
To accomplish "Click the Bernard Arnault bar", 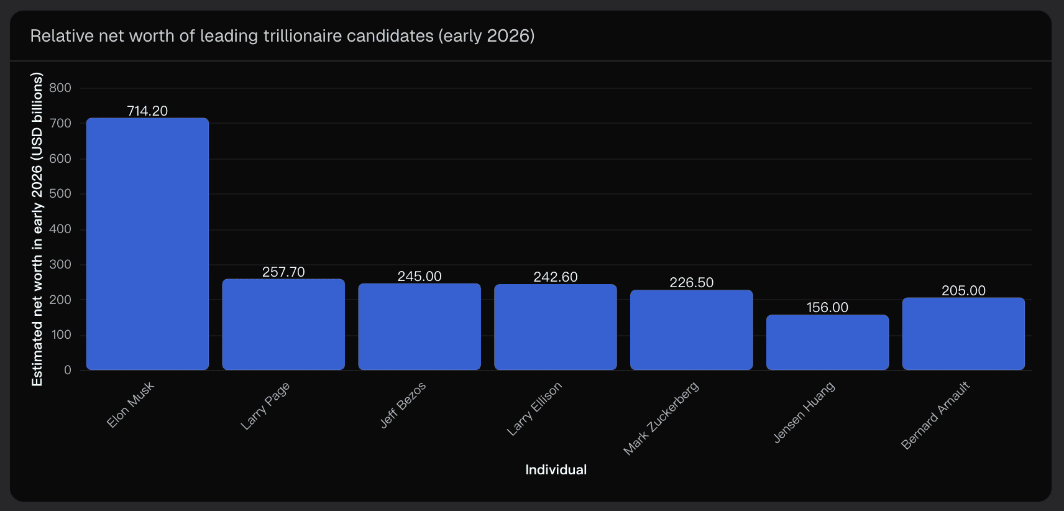I will 963,334.
